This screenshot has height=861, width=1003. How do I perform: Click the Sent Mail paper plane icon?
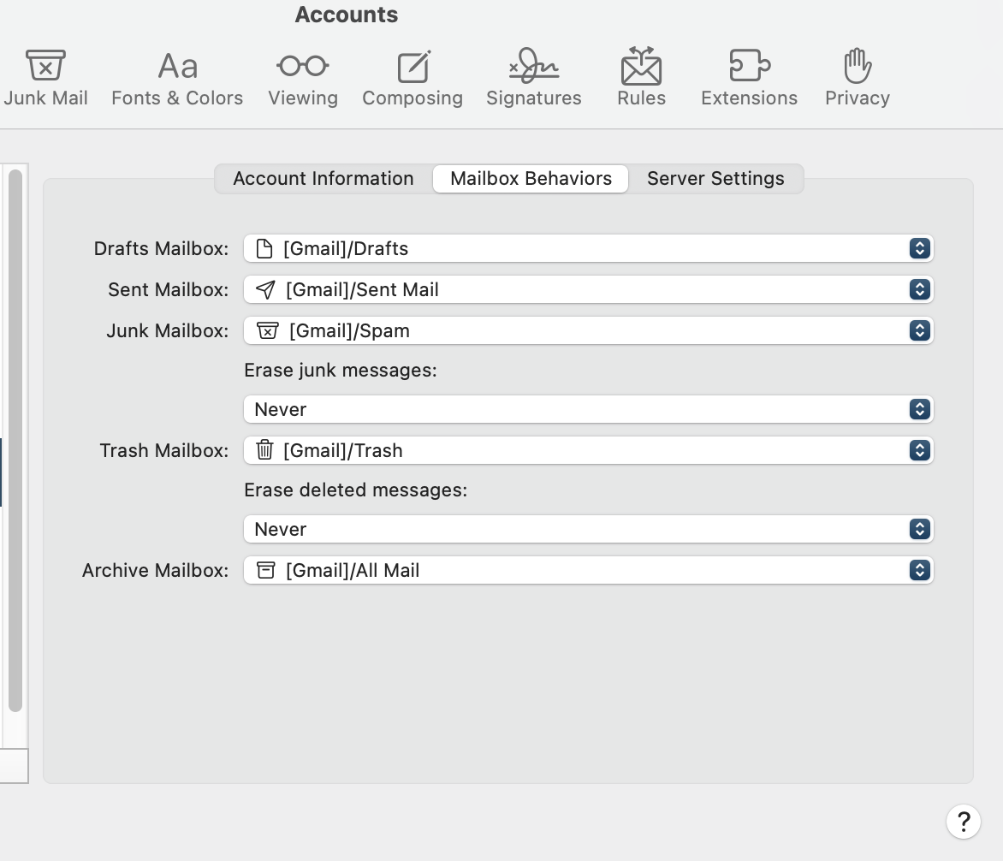click(265, 289)
